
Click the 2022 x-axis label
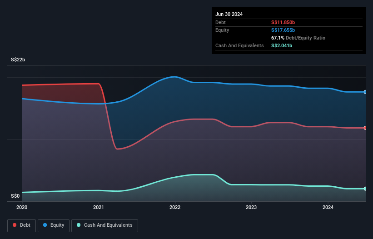pos(175,207)
